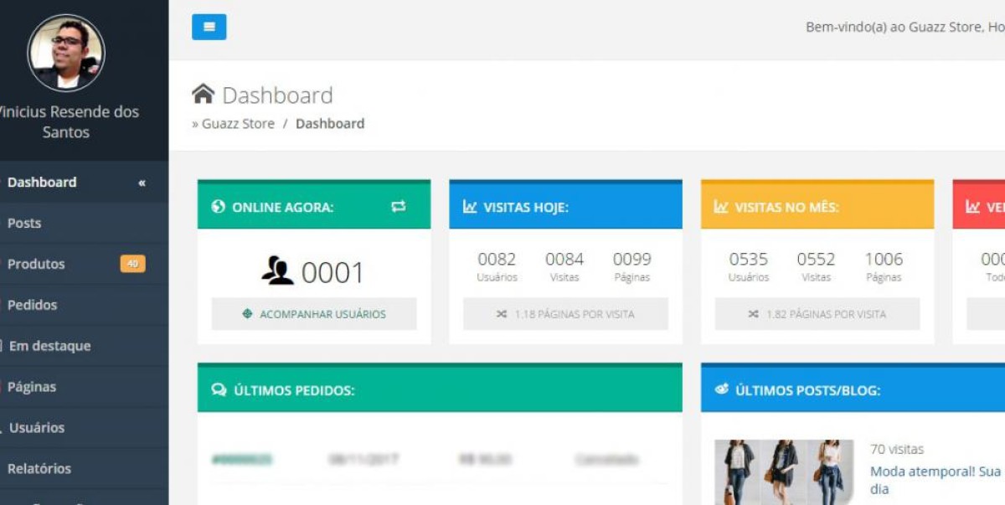The height and width of the screenshot is (505, 1005).
Task: Click the 1.18 Páginas Por Visita button
Action: 565,314
